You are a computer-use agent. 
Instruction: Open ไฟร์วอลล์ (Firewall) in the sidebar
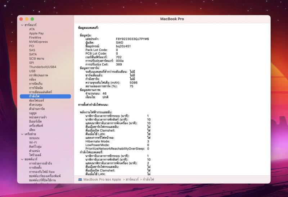[35, 155]
